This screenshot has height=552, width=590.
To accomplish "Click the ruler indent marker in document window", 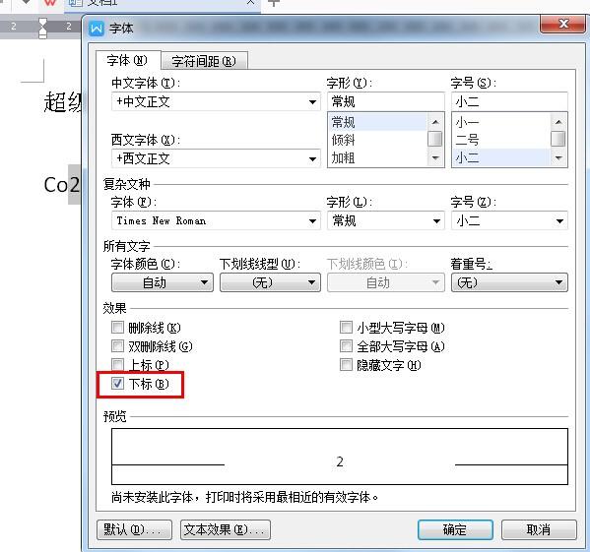I will (x=43, y=29).
